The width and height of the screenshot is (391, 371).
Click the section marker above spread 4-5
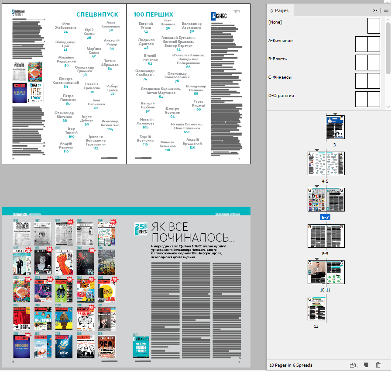(317, 150)
